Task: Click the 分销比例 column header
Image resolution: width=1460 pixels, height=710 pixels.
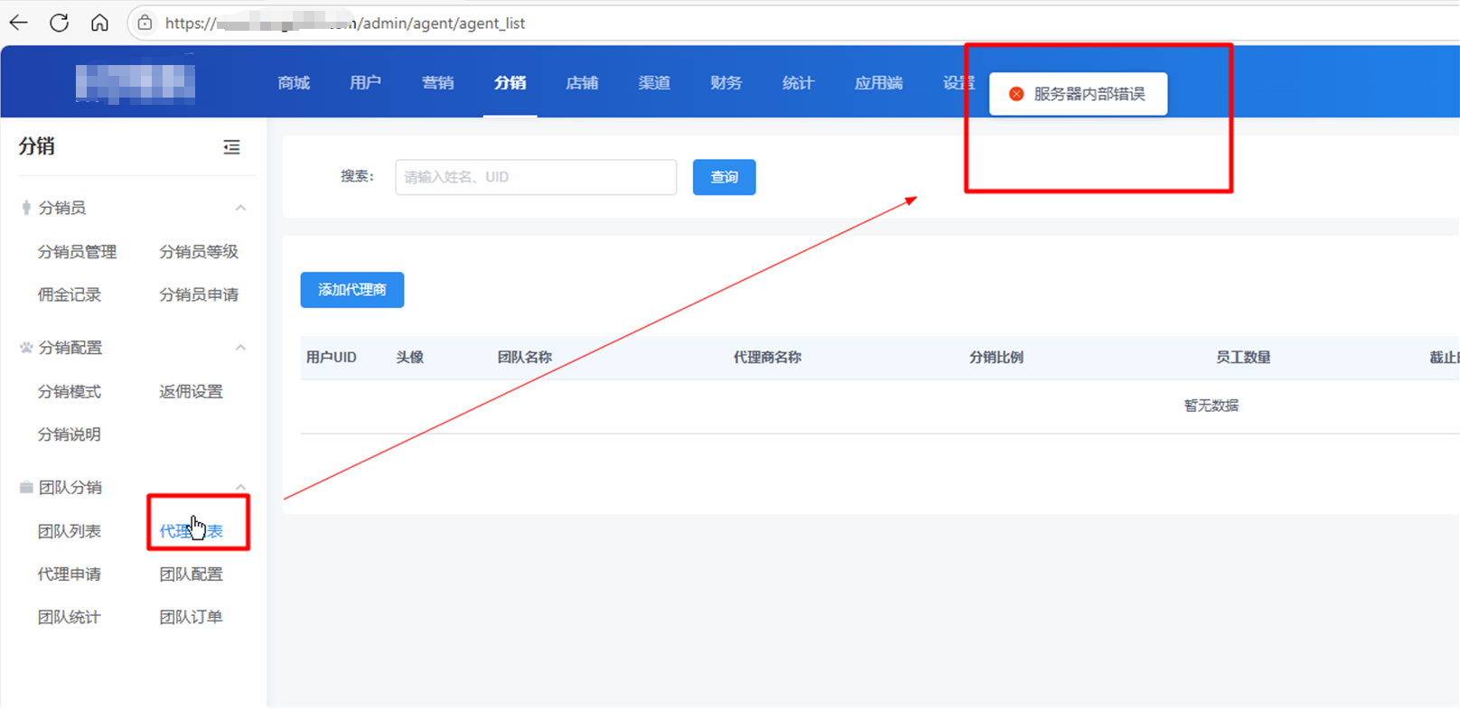Action: click(x=996, y=358)
